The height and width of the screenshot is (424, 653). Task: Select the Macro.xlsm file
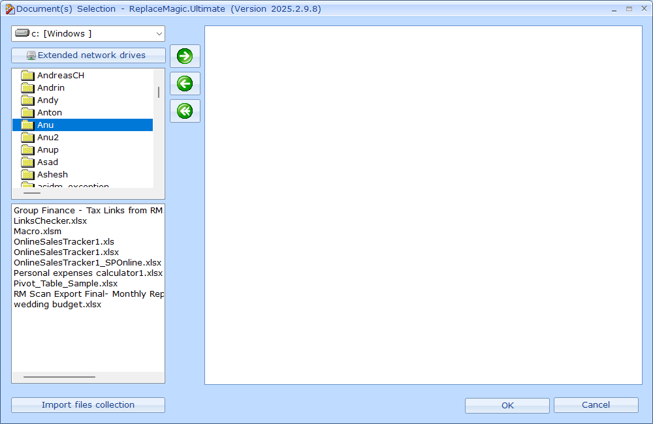click(x=37, y=232)
